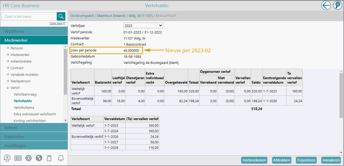Open the Medewerker submenu item
This screenshot has width=344, height=166.
(20, 55)
